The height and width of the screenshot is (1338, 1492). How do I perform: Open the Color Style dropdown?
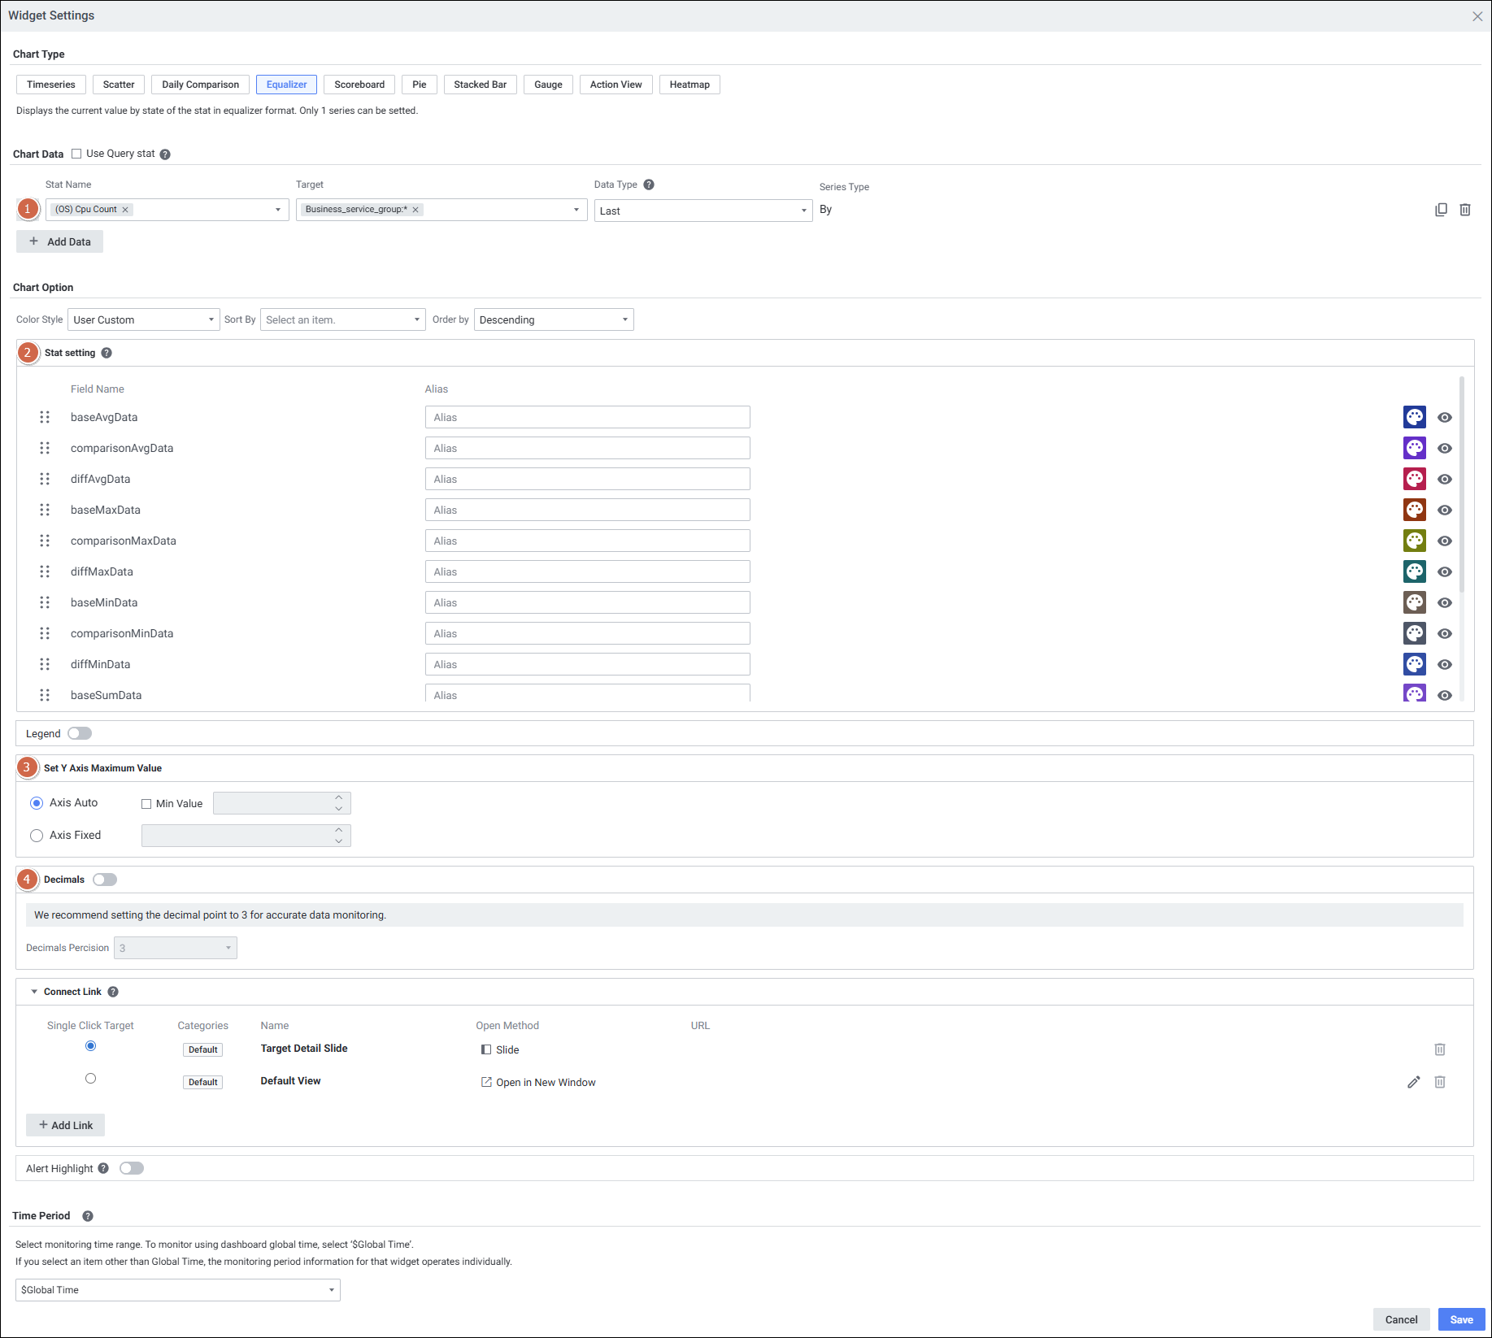(x=143, y=319)
